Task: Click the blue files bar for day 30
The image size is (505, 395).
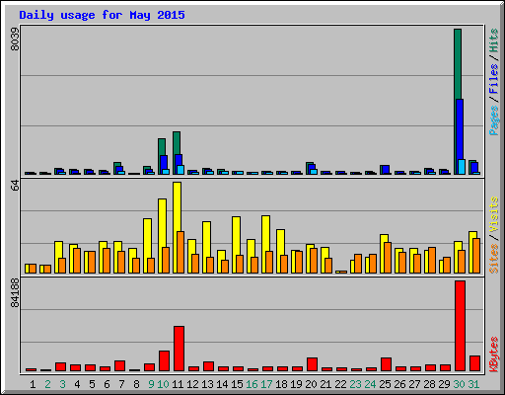Action: click(460, 129)
